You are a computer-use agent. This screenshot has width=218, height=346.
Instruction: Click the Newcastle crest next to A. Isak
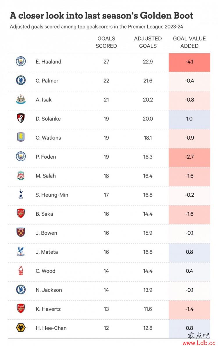coord(21,99)
